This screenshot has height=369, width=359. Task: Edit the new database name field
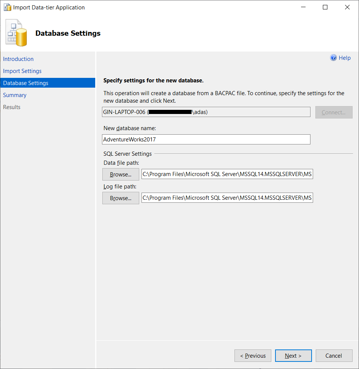[206, 139]
